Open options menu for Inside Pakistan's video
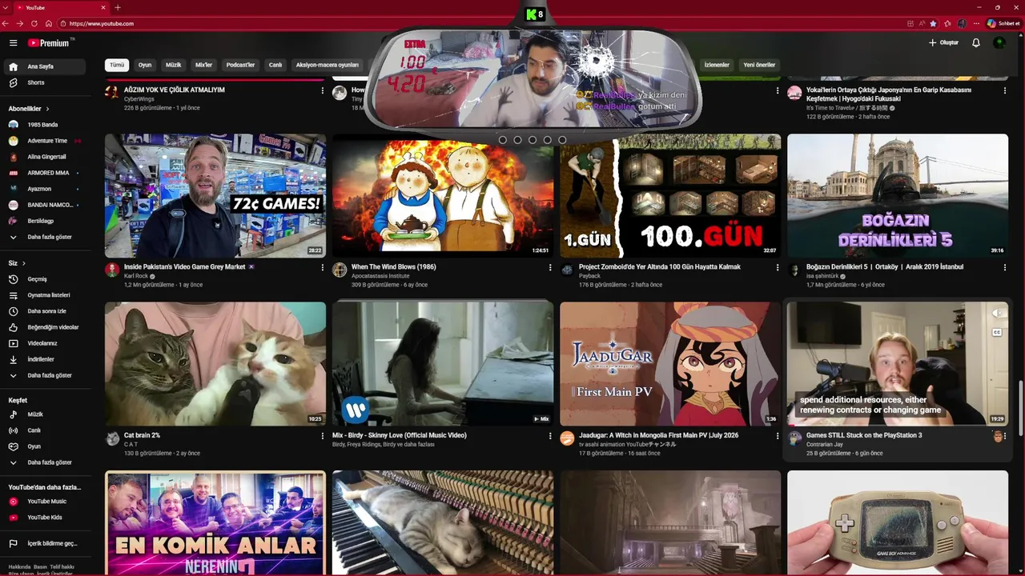1025x576 pixels. [x=323, y=267]
